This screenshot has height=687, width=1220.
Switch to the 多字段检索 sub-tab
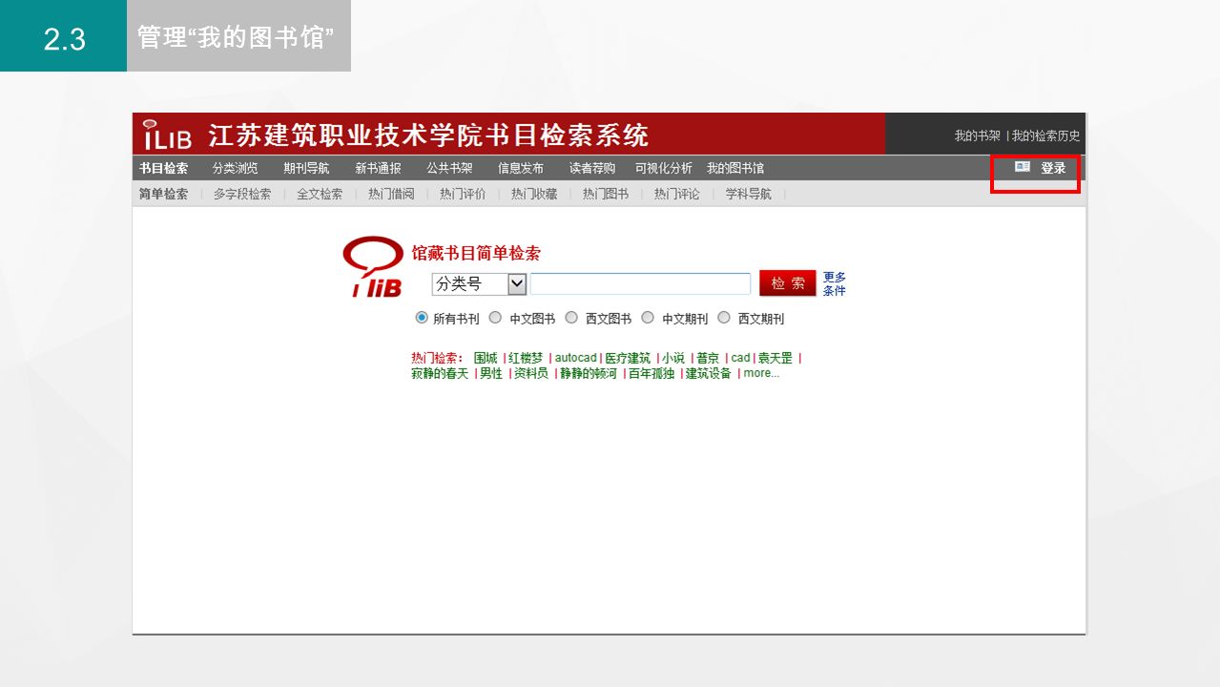pos(242,194)
